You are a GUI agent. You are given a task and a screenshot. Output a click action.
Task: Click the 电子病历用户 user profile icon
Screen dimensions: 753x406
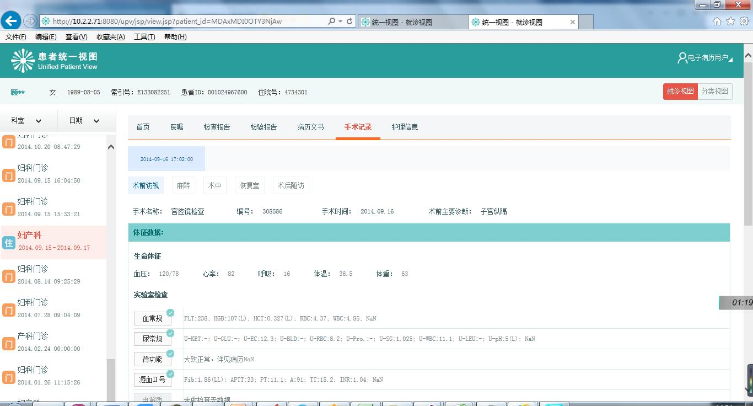(682, 58)
